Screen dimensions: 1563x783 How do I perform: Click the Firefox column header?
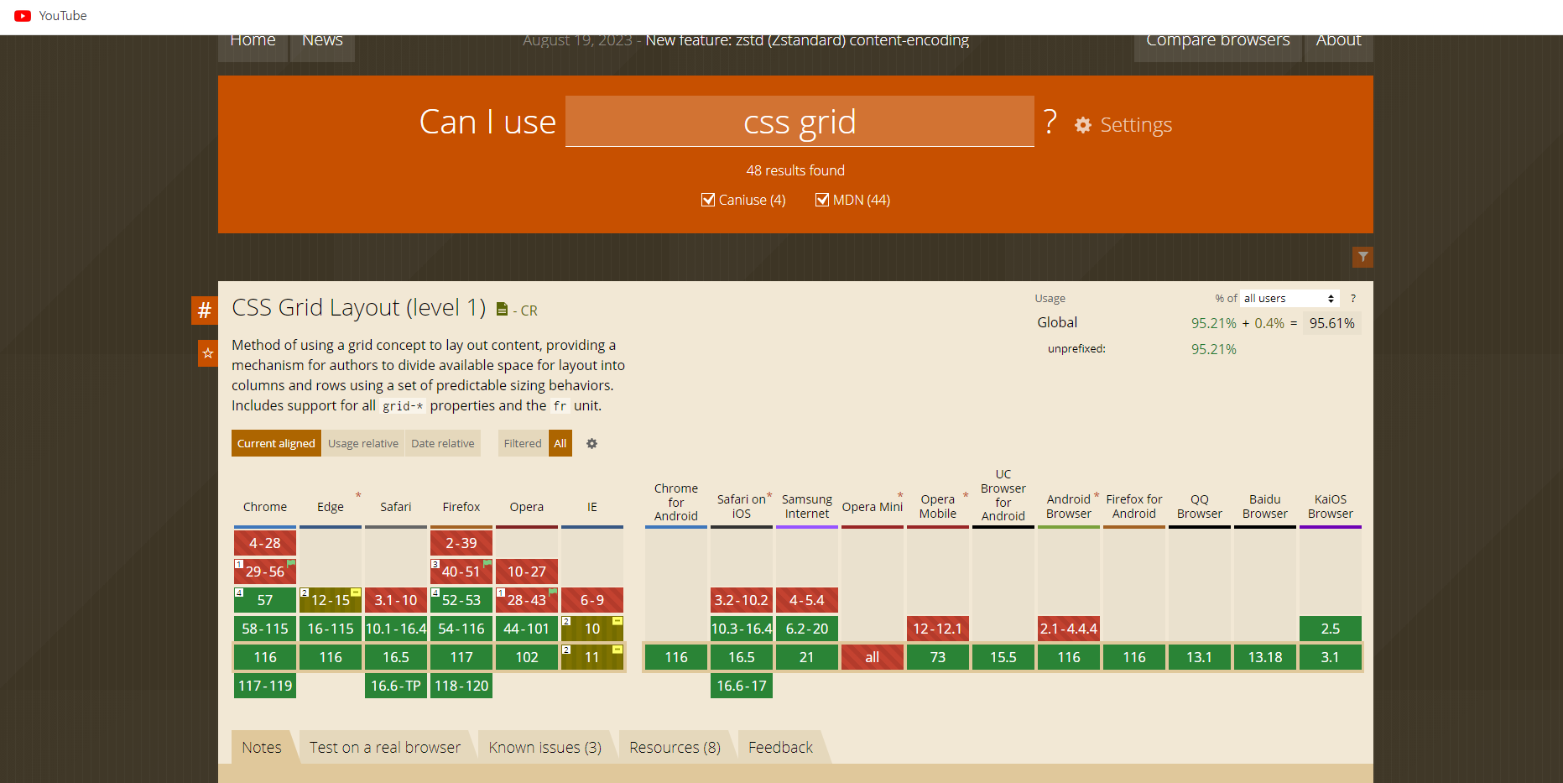click(461, 507)
